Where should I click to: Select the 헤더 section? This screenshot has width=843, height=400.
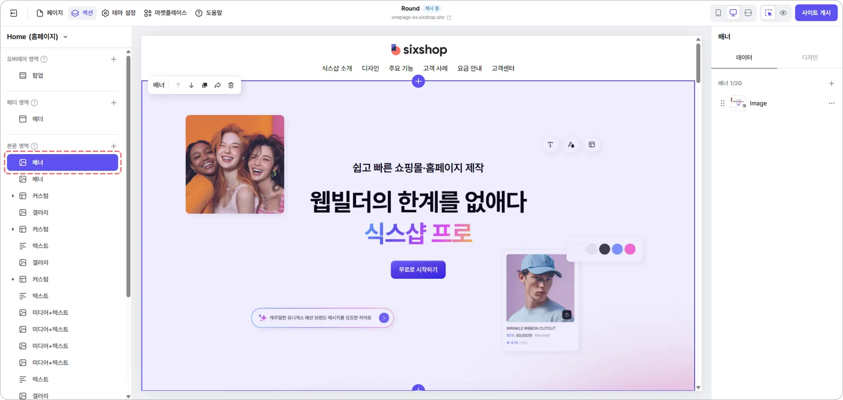point(63,119)
